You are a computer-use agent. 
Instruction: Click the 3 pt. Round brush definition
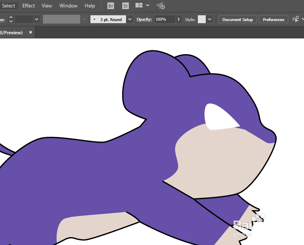[108, 19]
